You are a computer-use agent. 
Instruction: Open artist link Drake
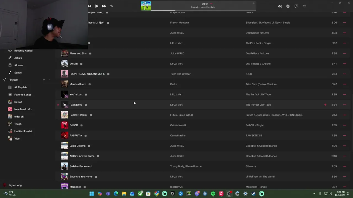[173, 84]
